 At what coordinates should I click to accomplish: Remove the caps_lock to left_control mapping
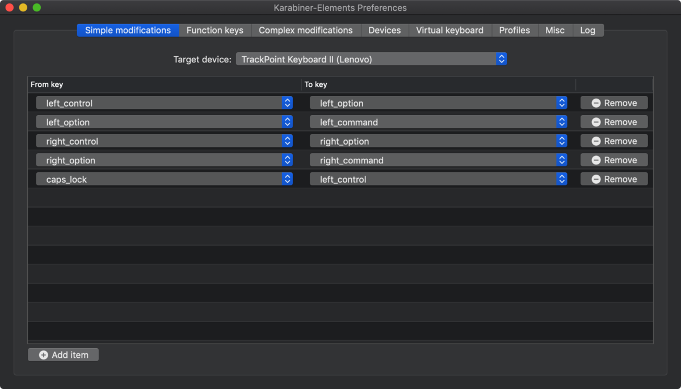click(614, 179)
